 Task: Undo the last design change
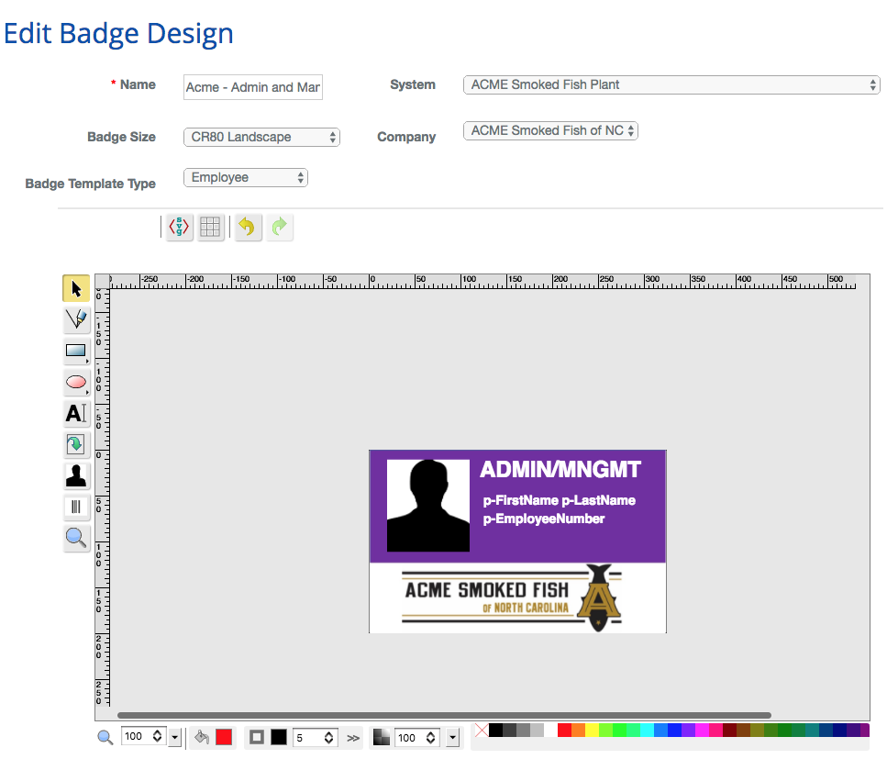(x=247, y=227)
